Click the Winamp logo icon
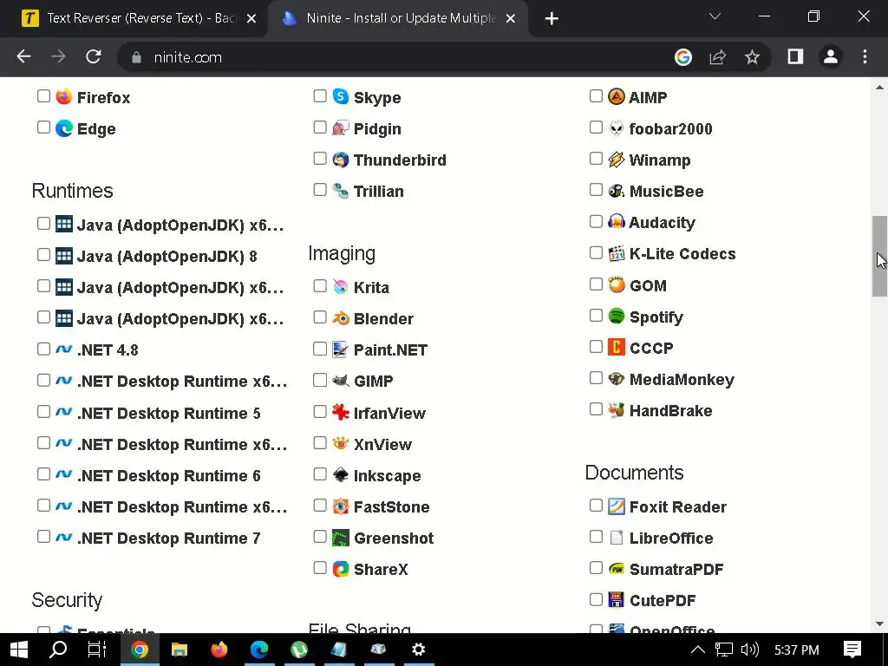Viewport: 888px width, 666px height. [x=617, y=160]
